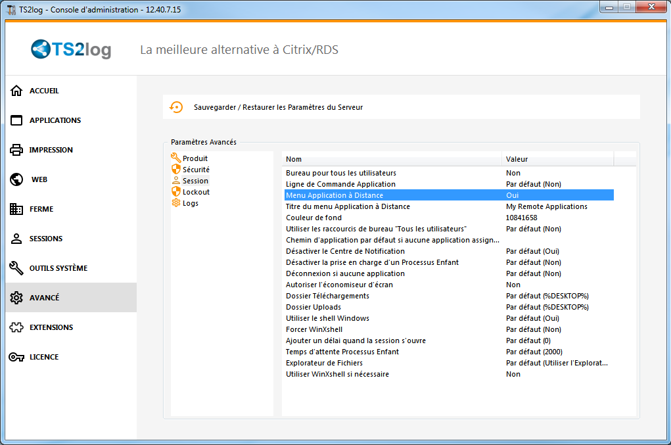Select Logs settings category
671x445 pixels.
191,203
